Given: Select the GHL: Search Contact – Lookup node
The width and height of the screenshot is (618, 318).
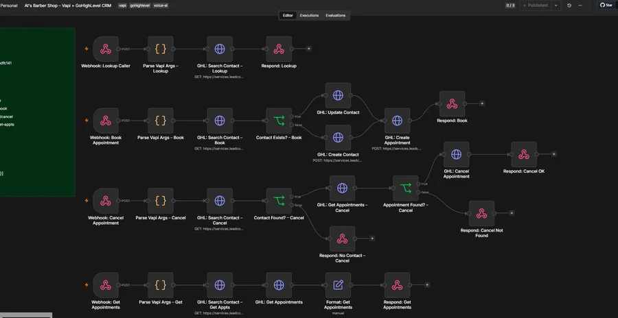Looking at the screenshot, I should (220, 49).
